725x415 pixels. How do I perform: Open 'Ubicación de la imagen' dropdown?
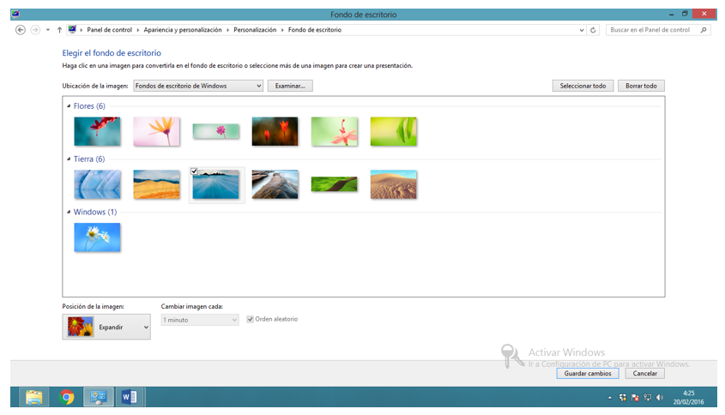[x=198, y=86]
